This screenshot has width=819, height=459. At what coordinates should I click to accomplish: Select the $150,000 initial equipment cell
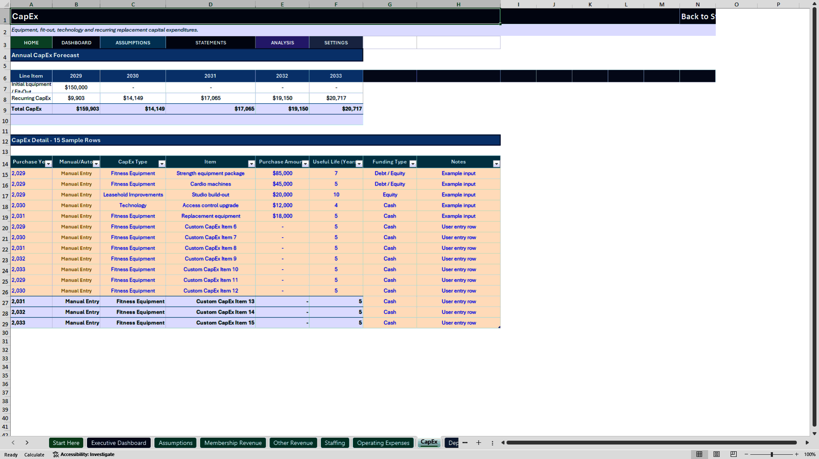tap(76, 87)
